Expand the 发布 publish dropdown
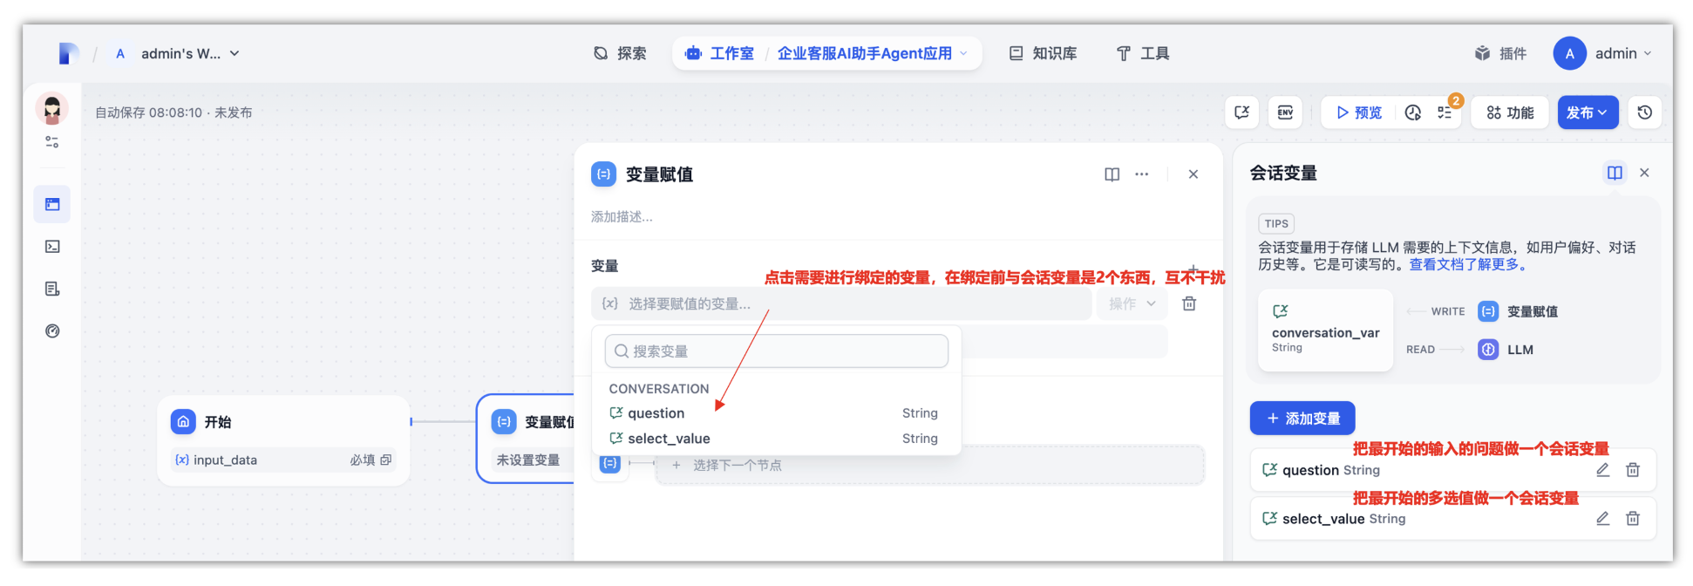 (x=1588, y=112)
